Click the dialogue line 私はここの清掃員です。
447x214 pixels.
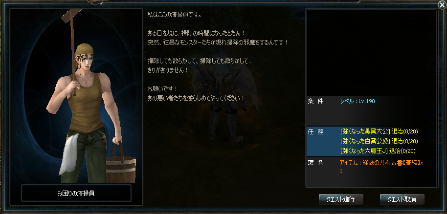point(175,14)
